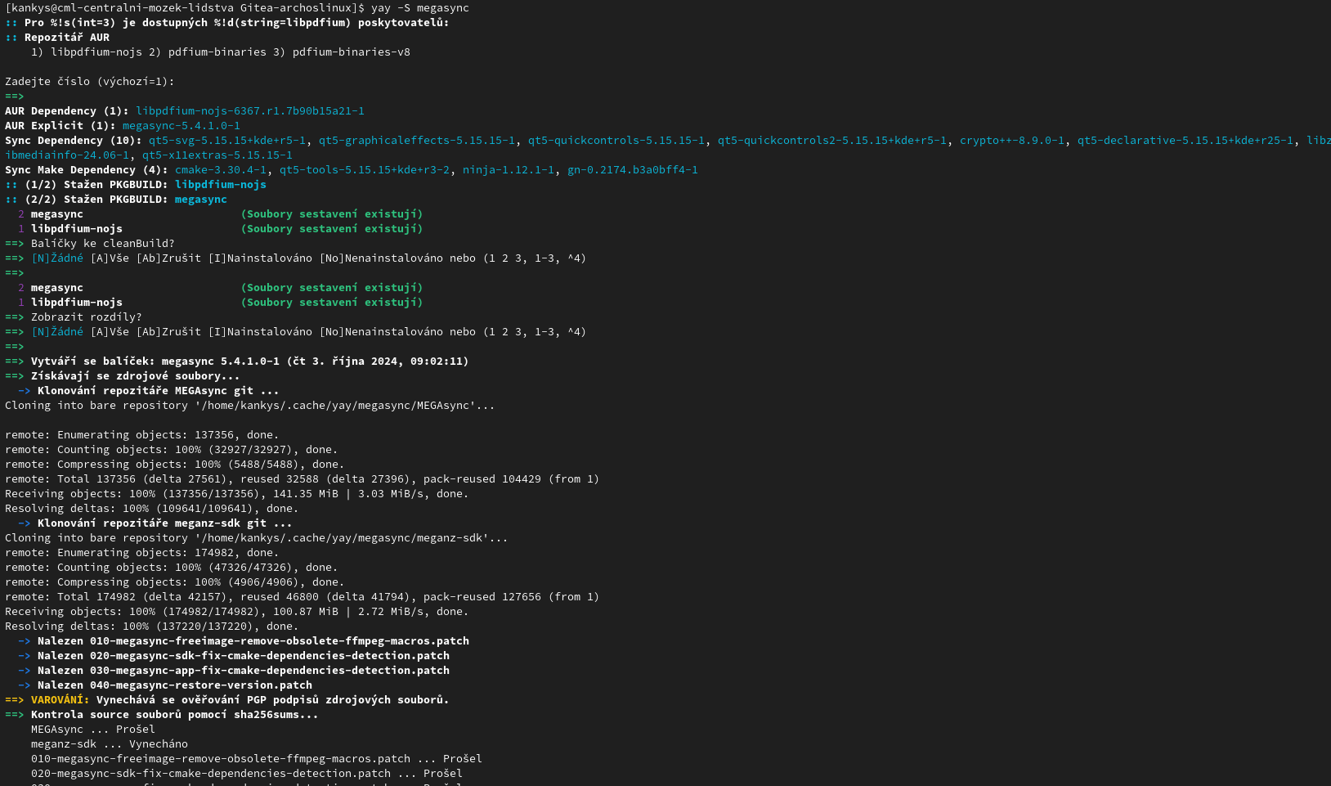1331x786 pixels.
Task: Choose option 1) libpdfium-nojs provider
Action: tap(87, 52)
